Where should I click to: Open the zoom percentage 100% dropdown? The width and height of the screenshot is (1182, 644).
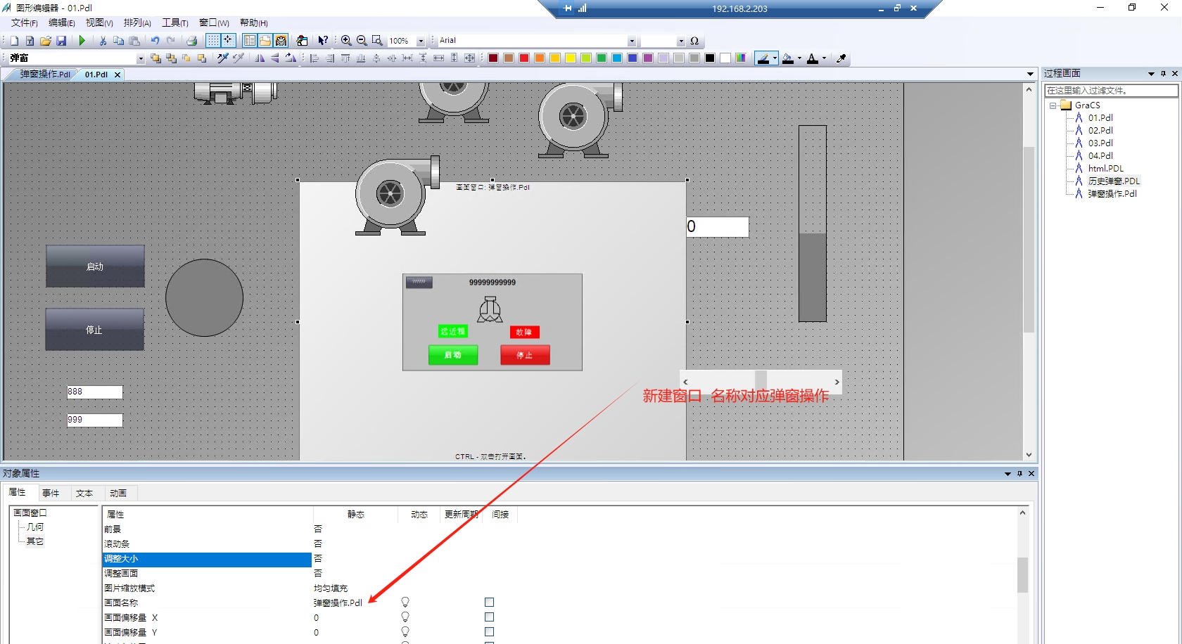coord(421,41)
